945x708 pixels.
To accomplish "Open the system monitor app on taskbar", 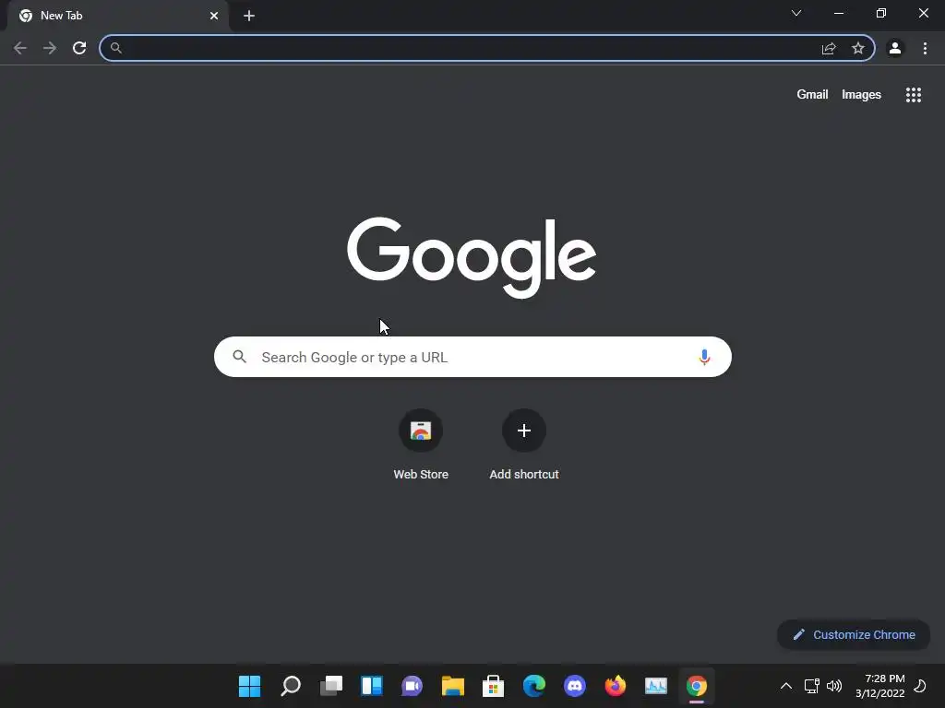I will [x=656, y=686].
